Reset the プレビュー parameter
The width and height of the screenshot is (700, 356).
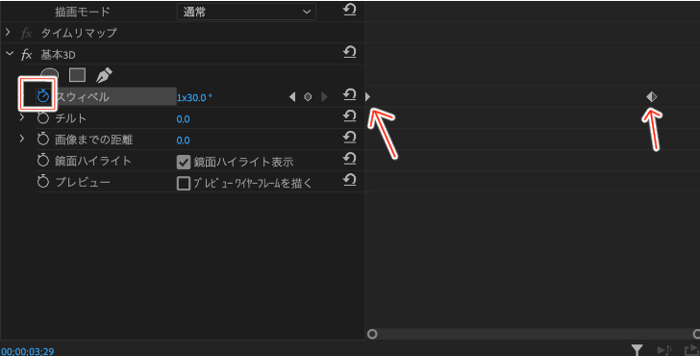350,181
